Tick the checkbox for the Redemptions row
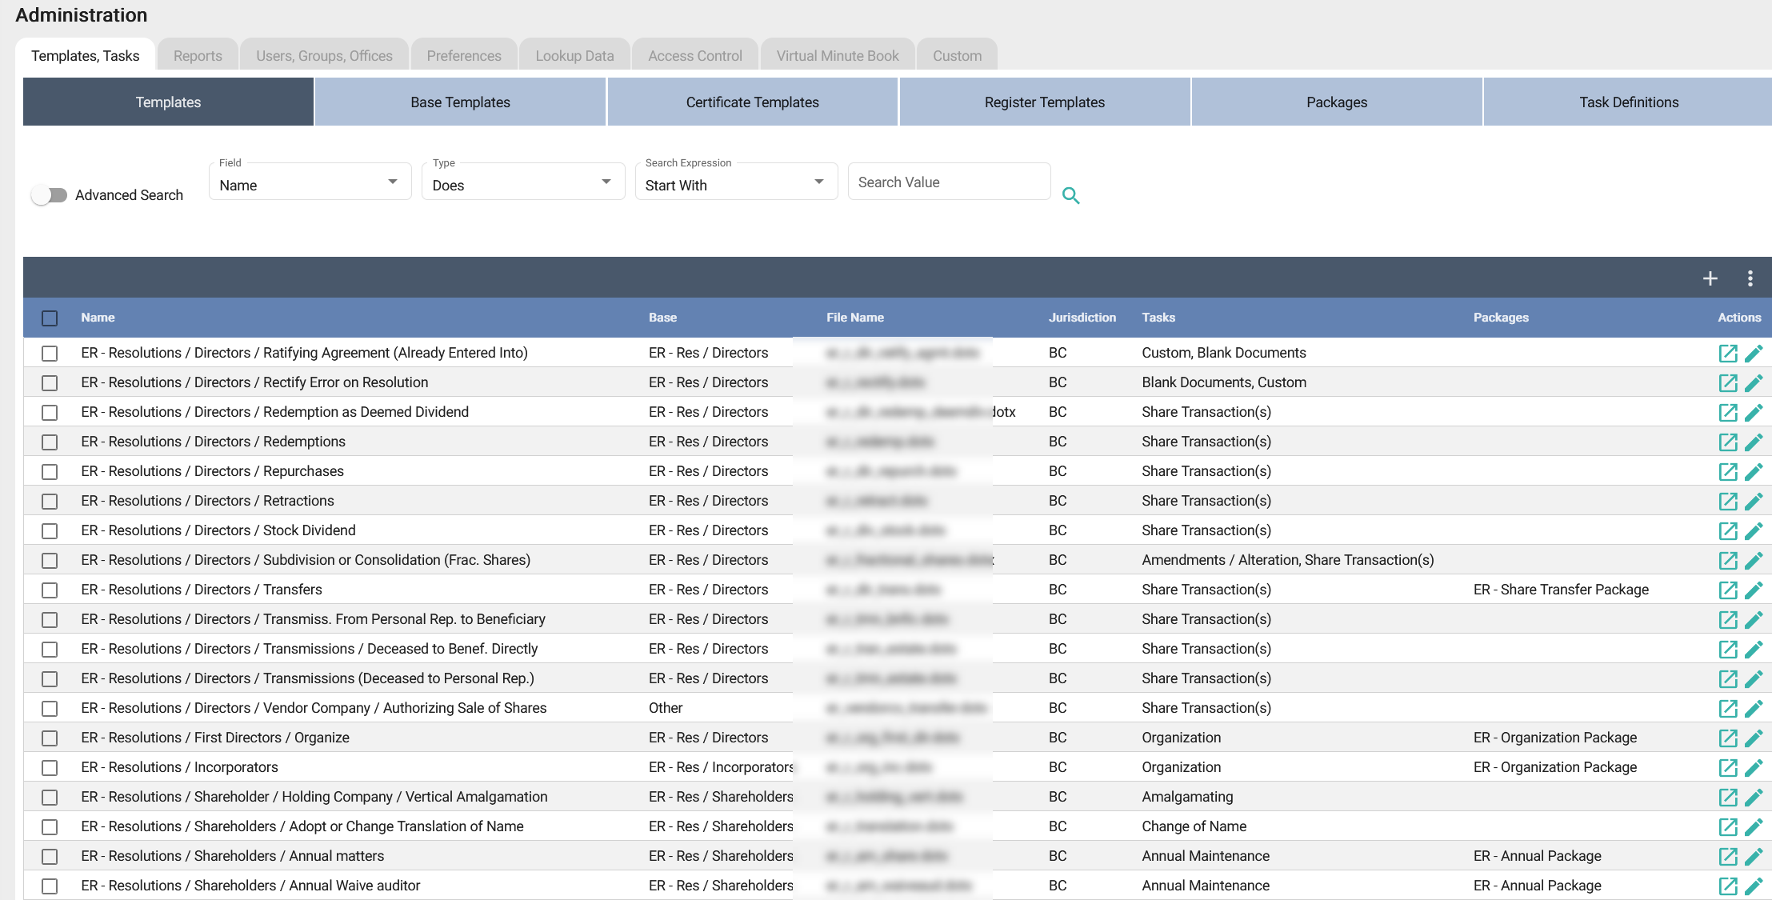Viewport: 1772px width, 900px height. [50, 442]
